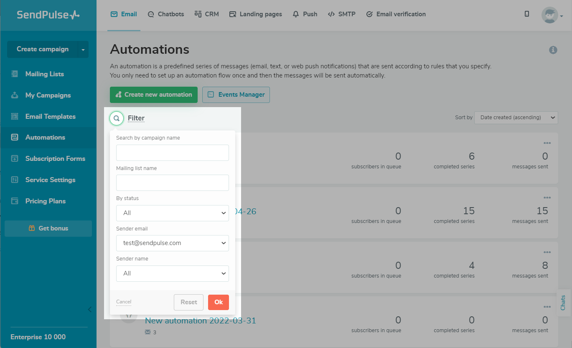Click the Get bonus button
Image resolution: width=572 pixels, height=348 pixels.
[48, 228]
